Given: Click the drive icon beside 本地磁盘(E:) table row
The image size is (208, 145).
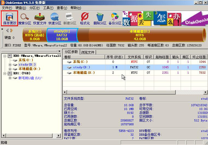Looking at the screenshot, I should pyautogui.click(x=69, y=73).
